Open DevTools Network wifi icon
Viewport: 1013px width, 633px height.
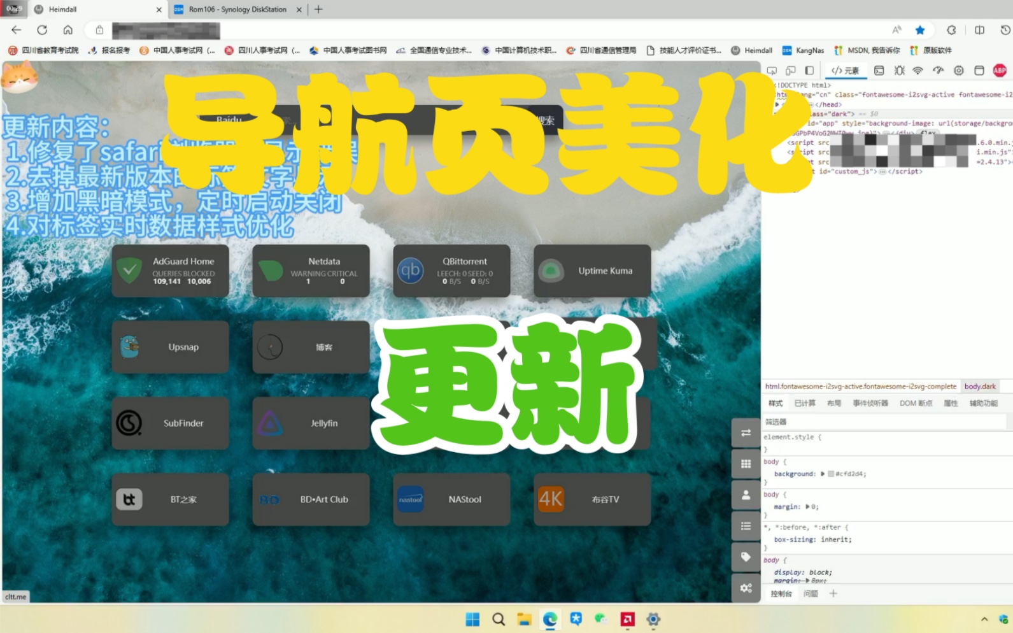click(x=917, y=71)
